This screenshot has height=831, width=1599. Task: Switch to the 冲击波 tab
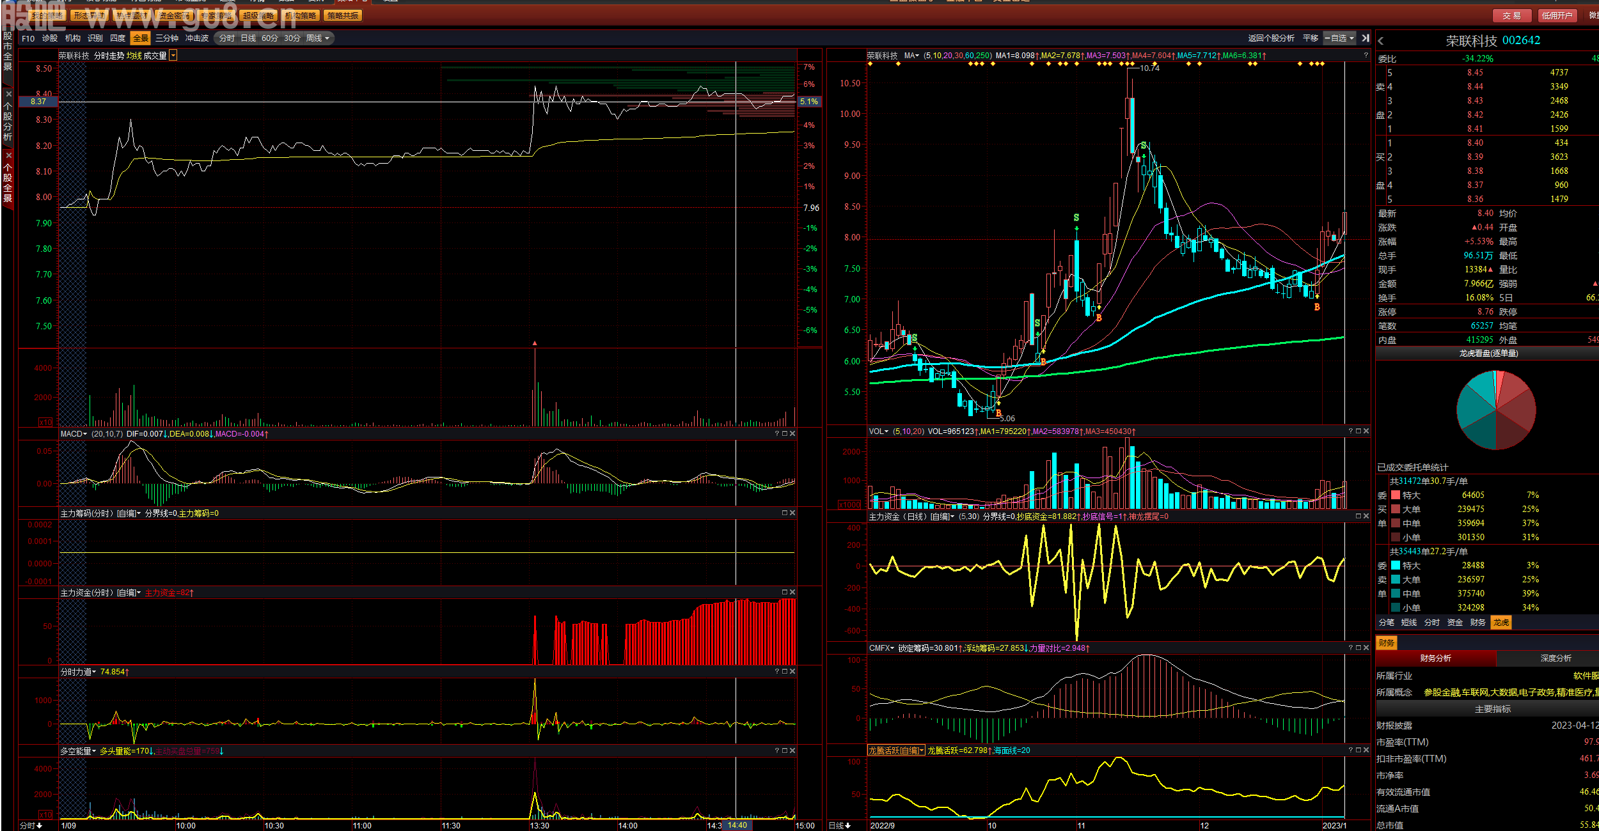(197, 38)
